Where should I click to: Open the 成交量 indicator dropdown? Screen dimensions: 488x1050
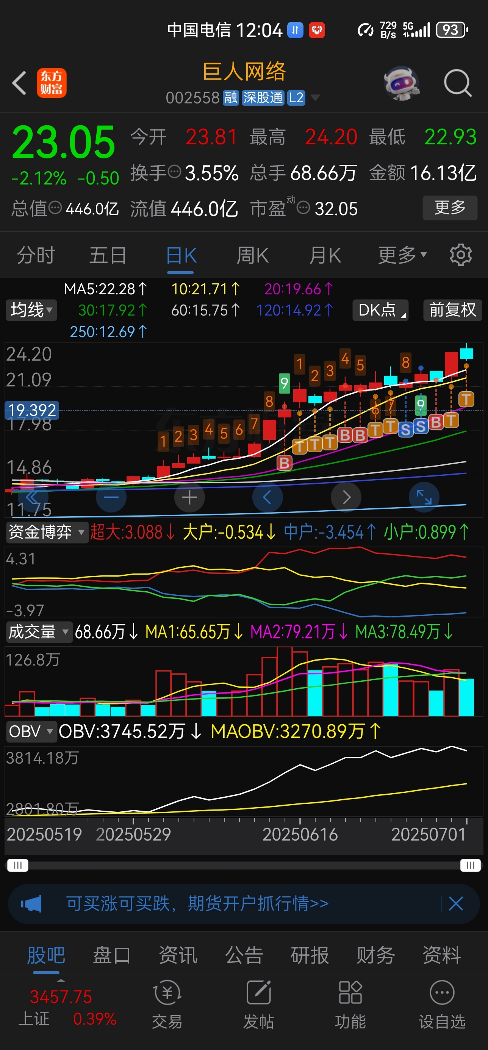click(x=39, y=632)
